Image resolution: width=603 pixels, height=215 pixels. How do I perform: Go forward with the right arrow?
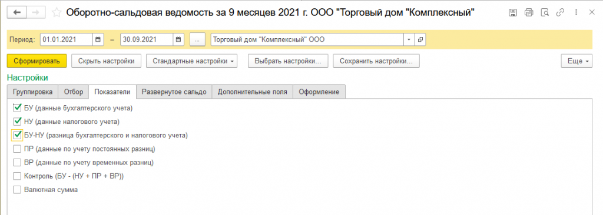35,12
